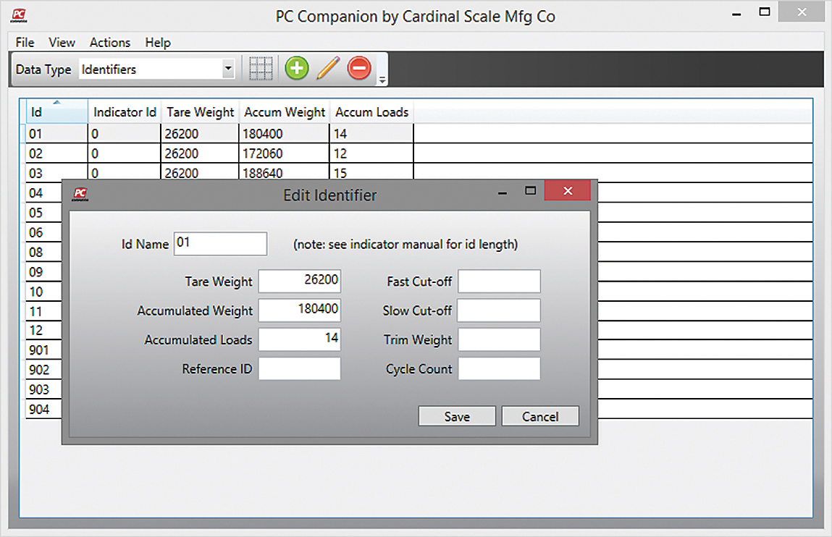Select the row with Id 09

[43, 272]
